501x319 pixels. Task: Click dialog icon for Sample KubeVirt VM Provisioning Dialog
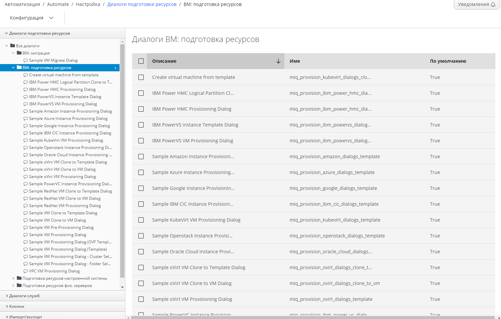pyautogui.click(x=25, y=140)
